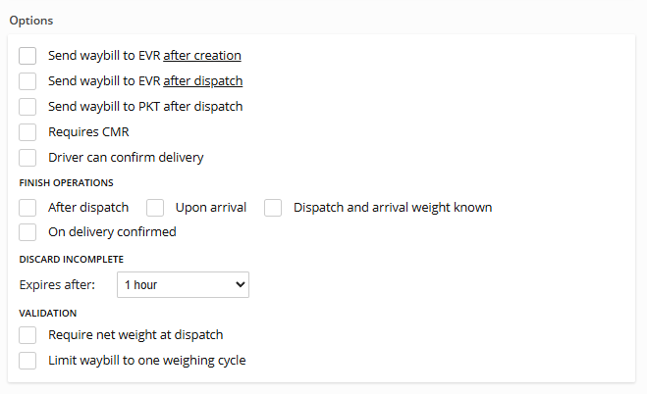Click the FINISH OPERATIONS heading
Viewport: 647px width, 394px height.
[x=66, y=183]
